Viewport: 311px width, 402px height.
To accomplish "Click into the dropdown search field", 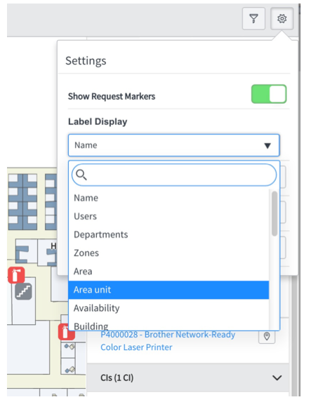I will [174, 175].
